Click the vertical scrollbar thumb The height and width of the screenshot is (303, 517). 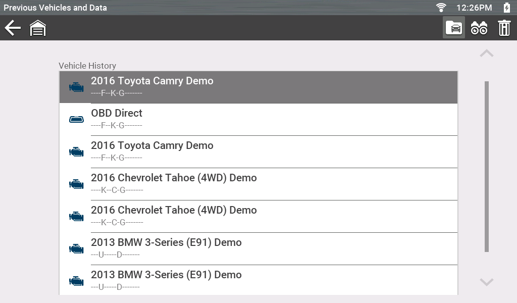(x=487, y=166)
